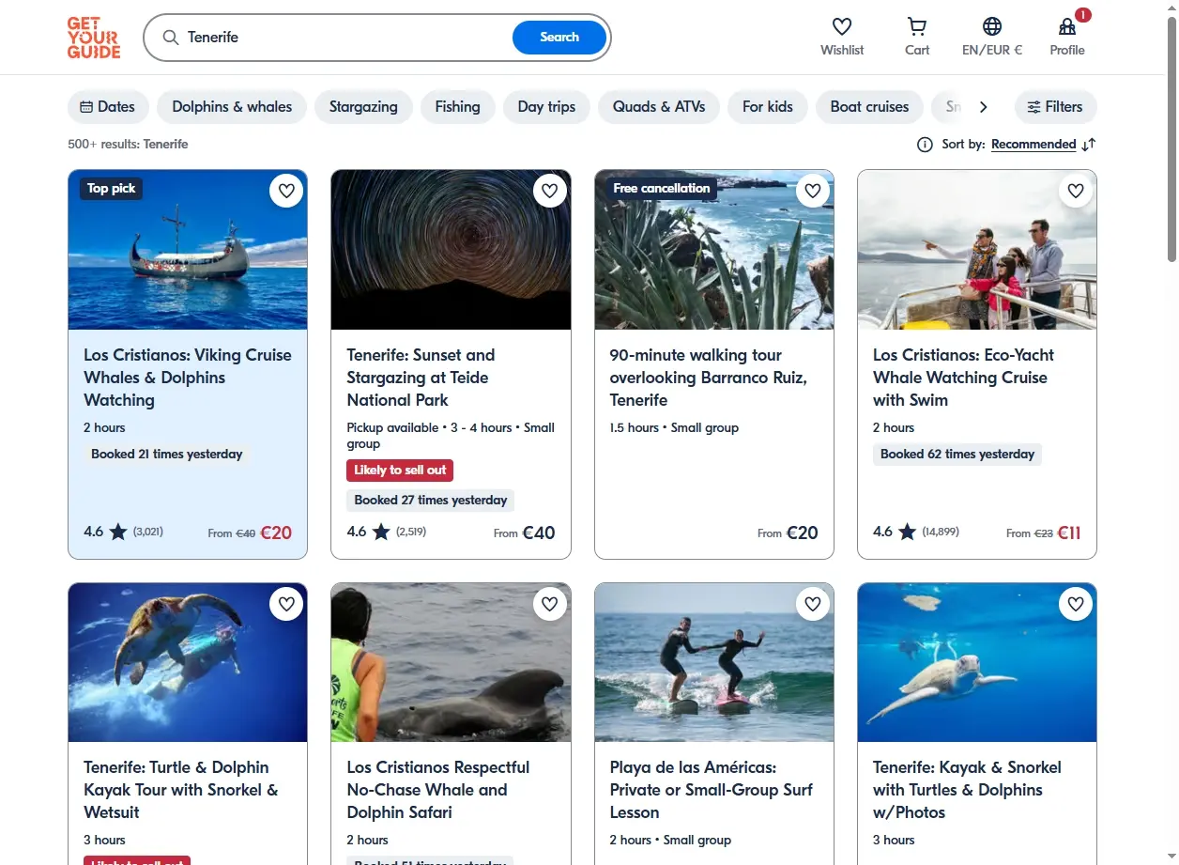Open the two surfers photo

coord(714,663)
